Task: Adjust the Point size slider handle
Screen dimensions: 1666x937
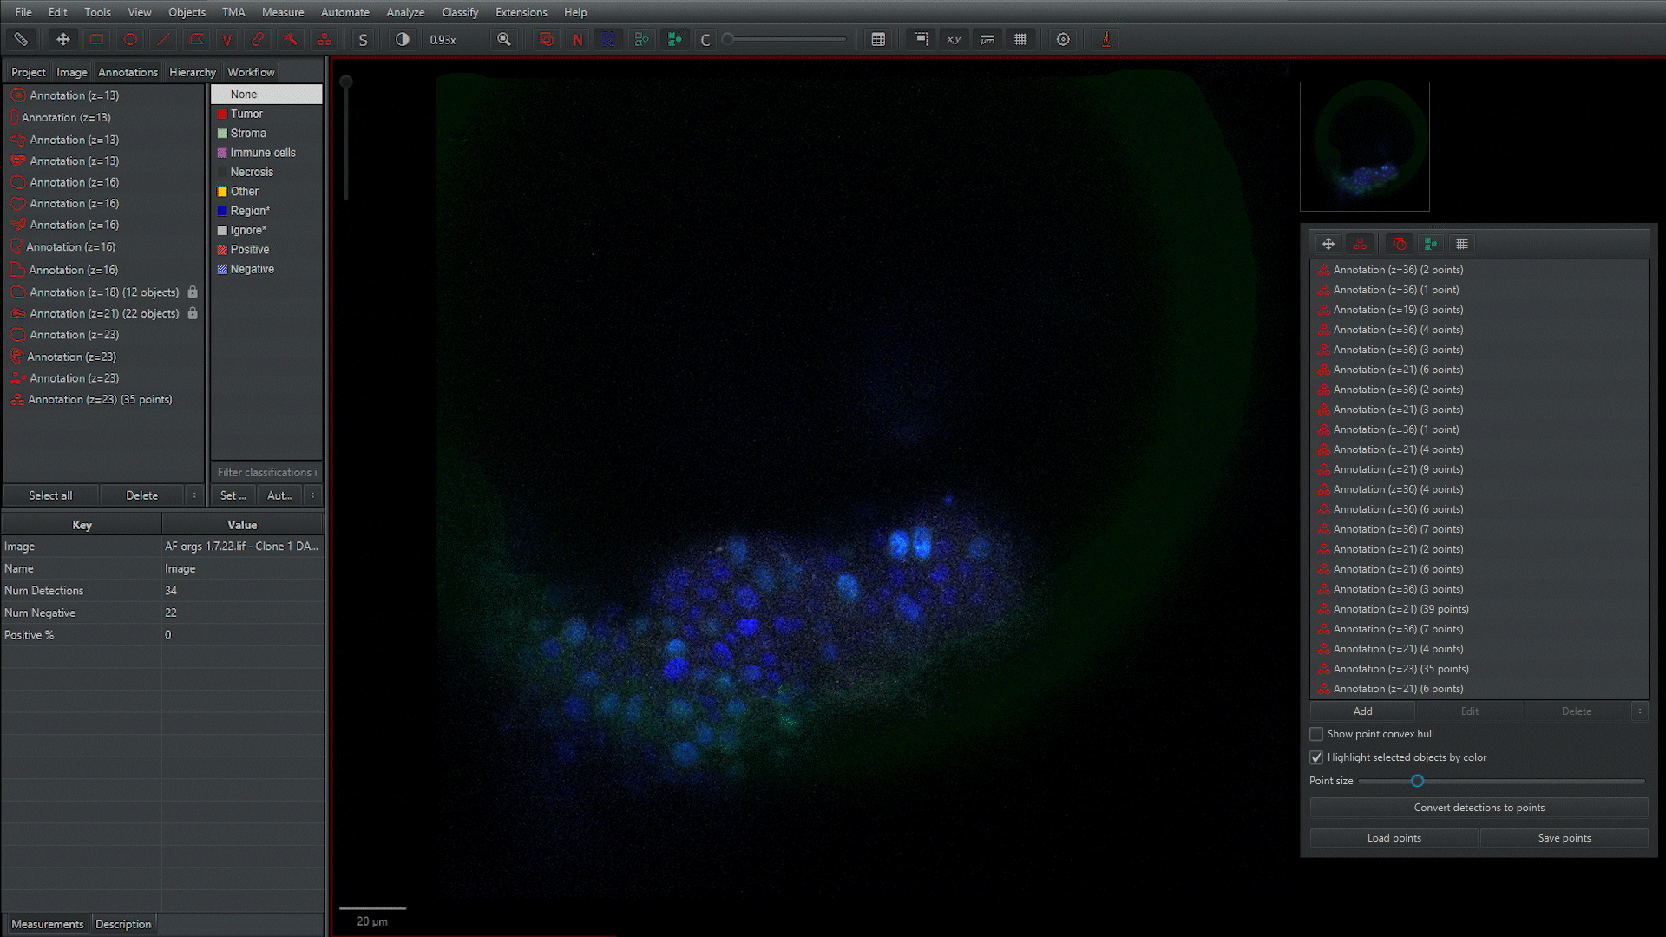Action: pyautogui.click(x=1417, y=781)
